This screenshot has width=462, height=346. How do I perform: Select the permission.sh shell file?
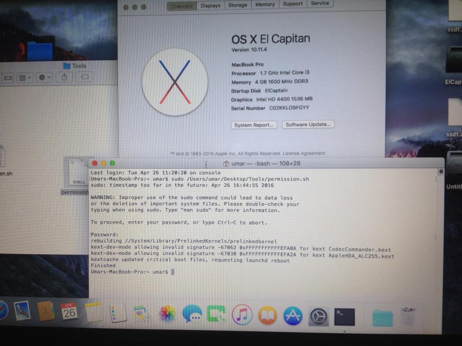pyautogui.click(x=77, y=176)
